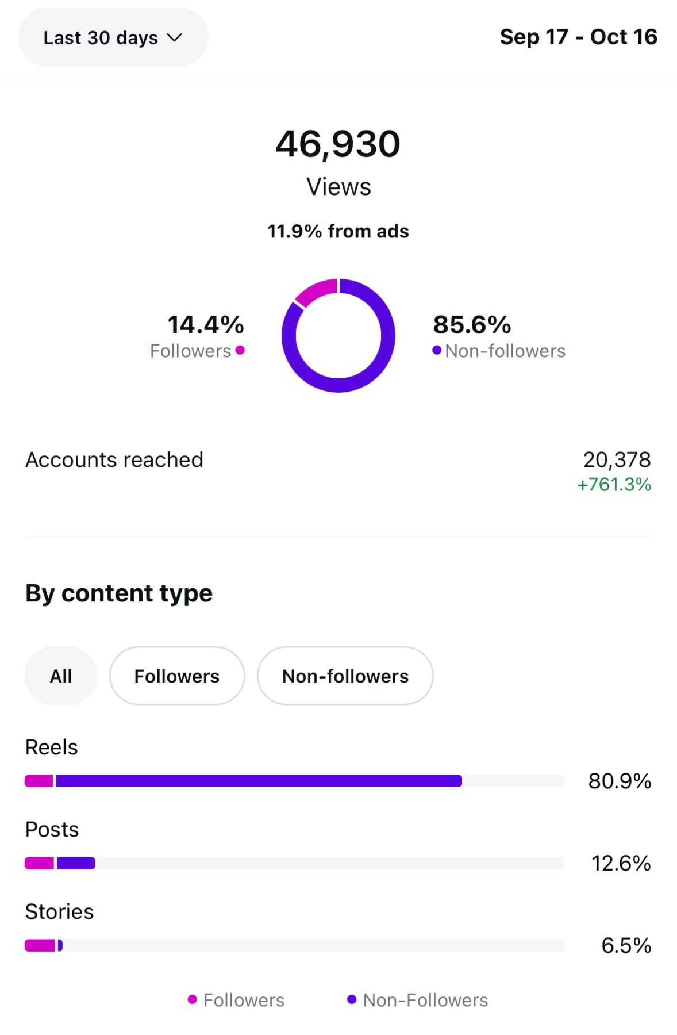Switch to the Non-followers filter chip
This screenshot has height=1035, width=677.
(x=345, y=676)
